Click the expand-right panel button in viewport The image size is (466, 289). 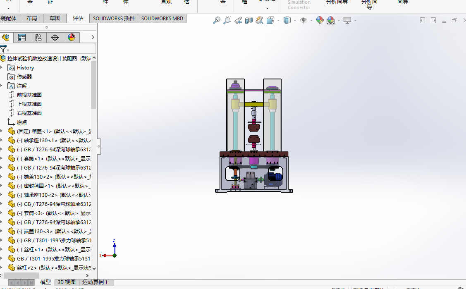[x=433, y=20]
